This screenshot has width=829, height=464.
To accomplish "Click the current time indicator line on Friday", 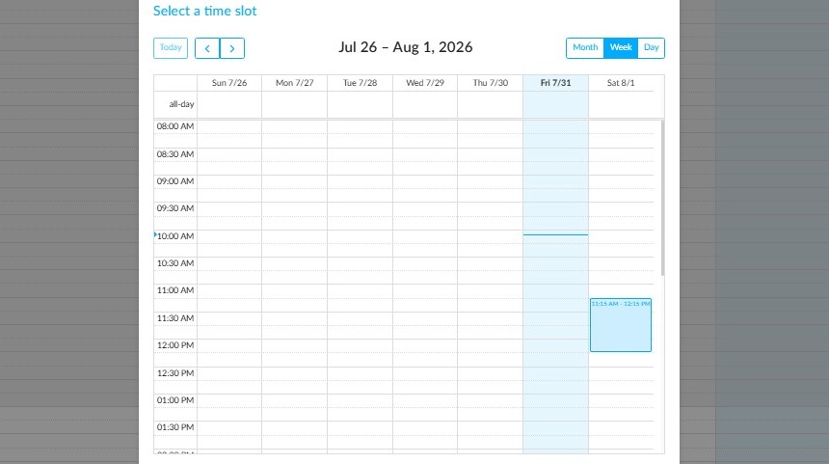I will point(555,234).
